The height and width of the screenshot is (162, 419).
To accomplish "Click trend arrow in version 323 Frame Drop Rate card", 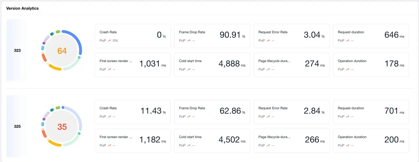I will [189, 41].
